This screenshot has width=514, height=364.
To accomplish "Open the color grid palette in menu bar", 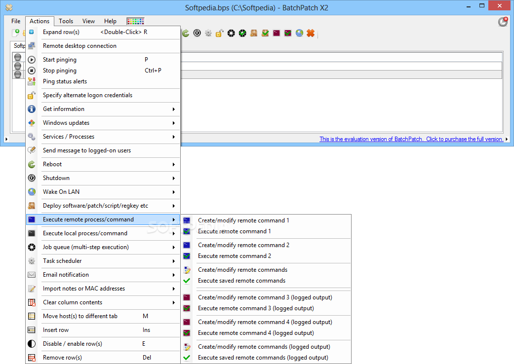I will coord(135,21).
